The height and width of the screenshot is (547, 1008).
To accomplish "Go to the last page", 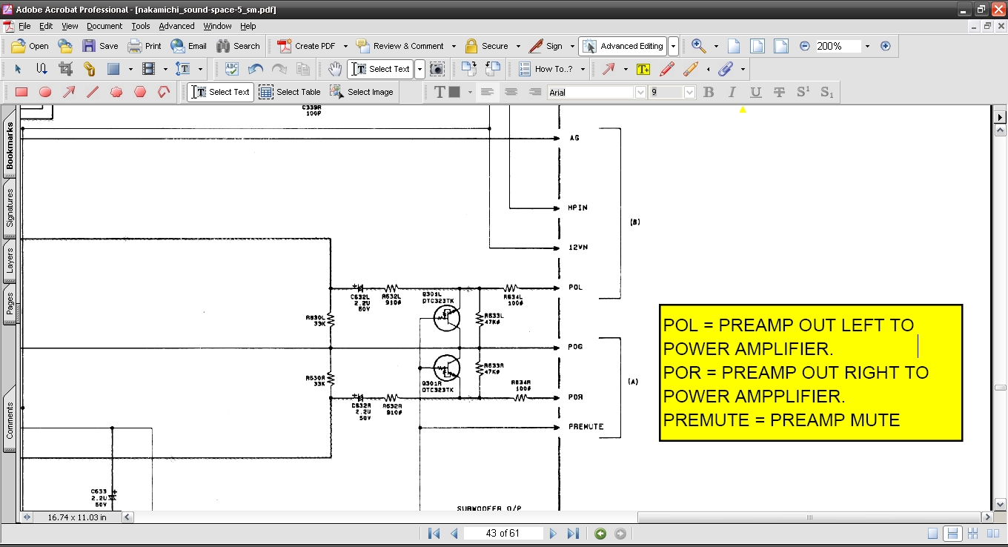I will click(x=573, y=534).
